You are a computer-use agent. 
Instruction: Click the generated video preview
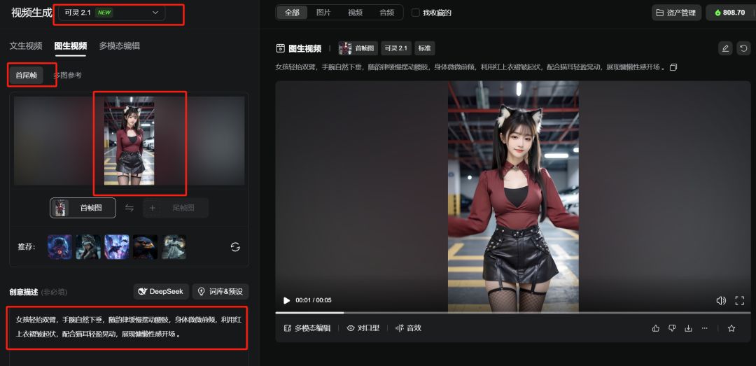tap(513, 196)
